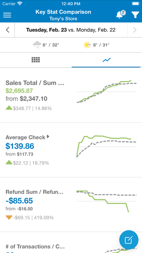Open the Average Check trend chart
The height and width of the screenshot is (253, 142).
[x=106, y=146]
